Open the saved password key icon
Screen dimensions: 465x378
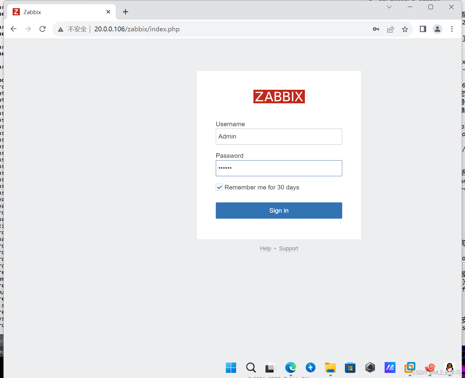coord(376,29)
